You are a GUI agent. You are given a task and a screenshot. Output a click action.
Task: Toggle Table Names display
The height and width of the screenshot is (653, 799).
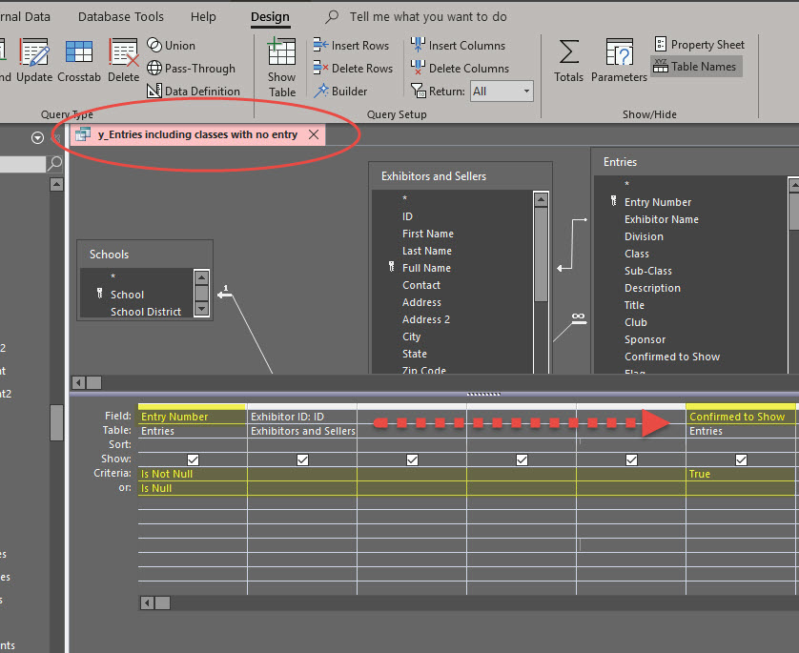click(x=696, y=67)
